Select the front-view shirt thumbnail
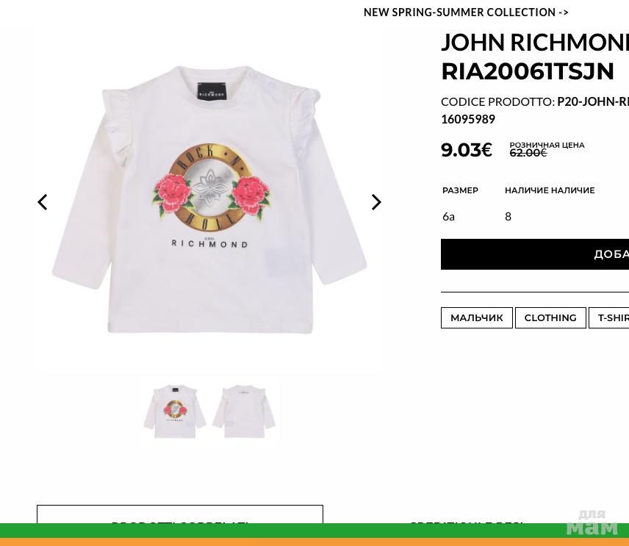Screen dimensions: 629x546 click(x=175, y=412)
